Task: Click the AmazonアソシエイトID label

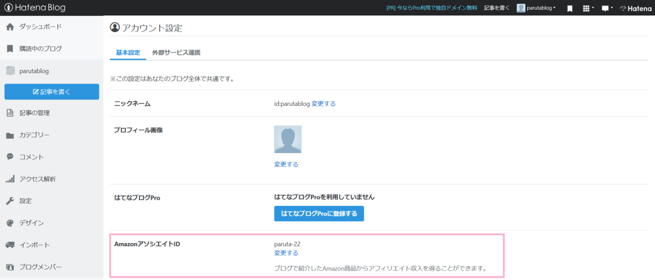Action: coord(147,243)
